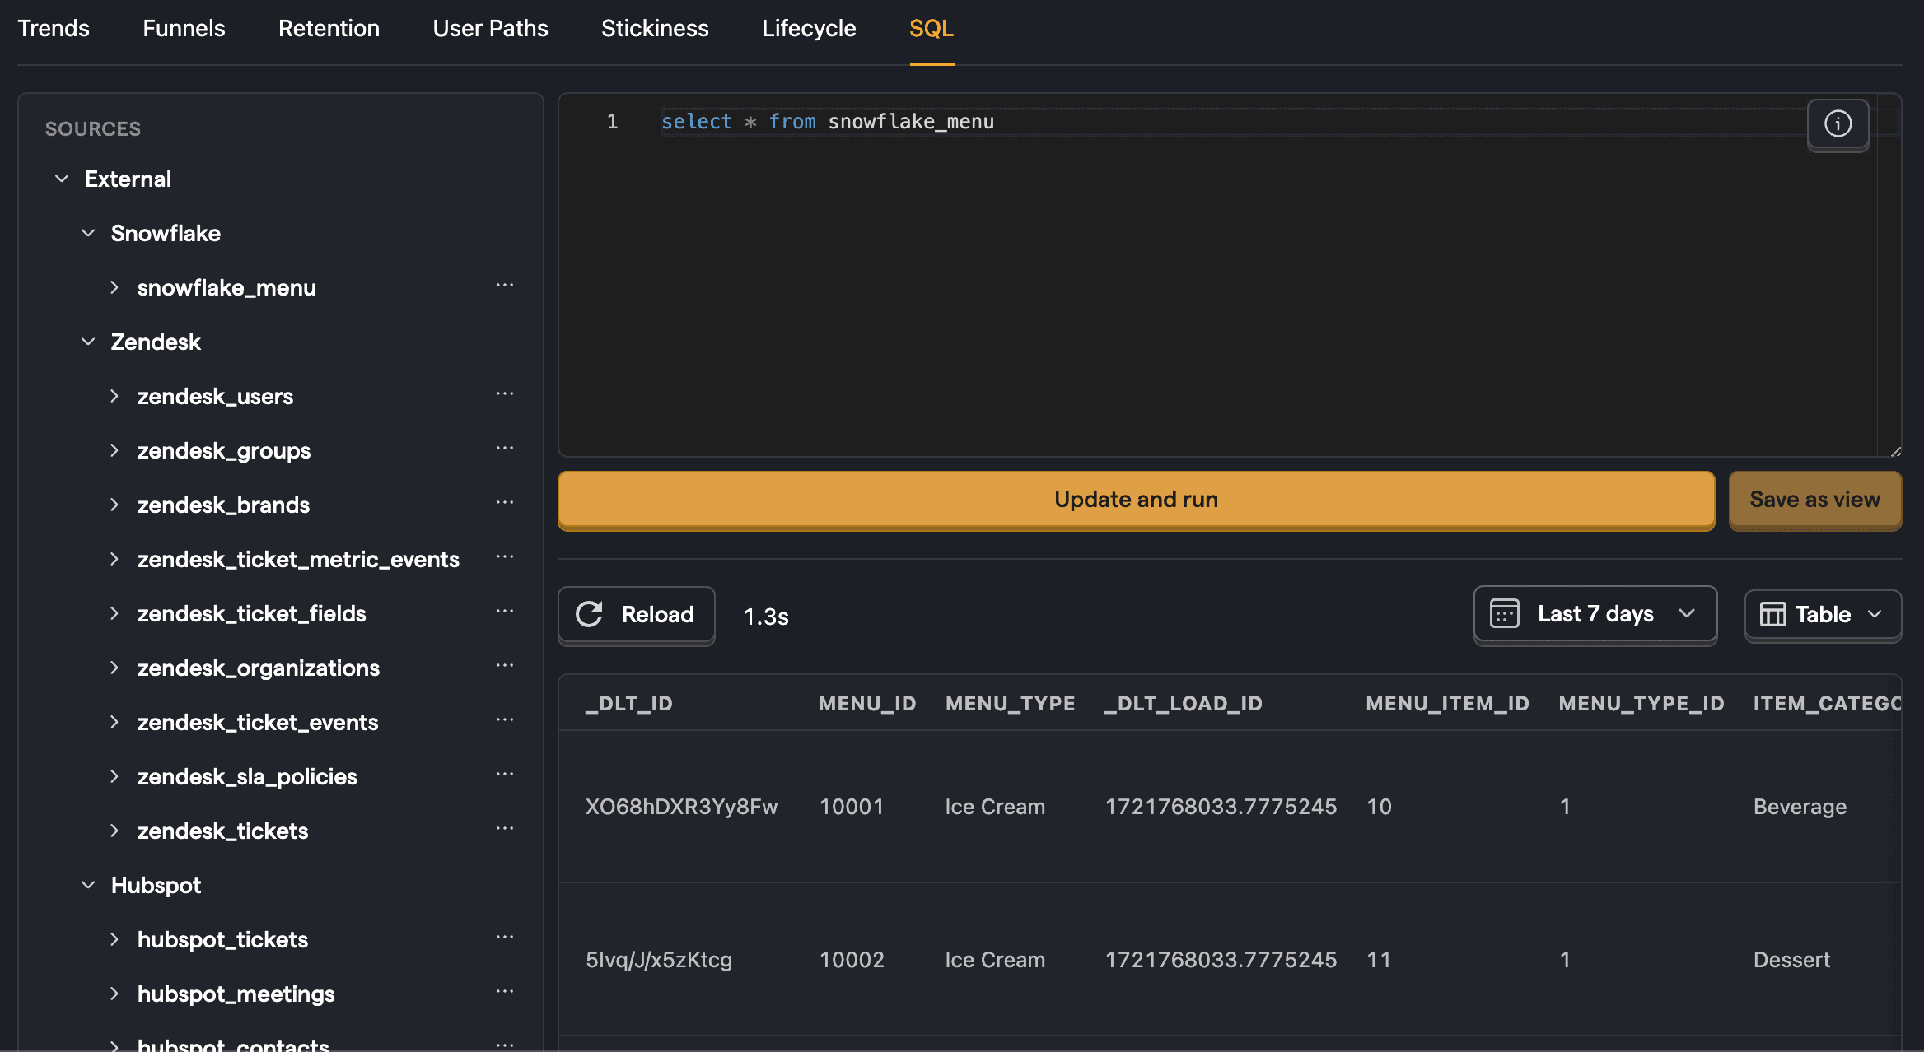
Task: Open more options for zendesk_groups
Action: pos(505,449)
